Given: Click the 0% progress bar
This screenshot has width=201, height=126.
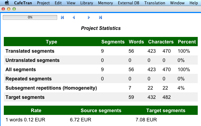Looking at the screenshot, I should (30, 17).
